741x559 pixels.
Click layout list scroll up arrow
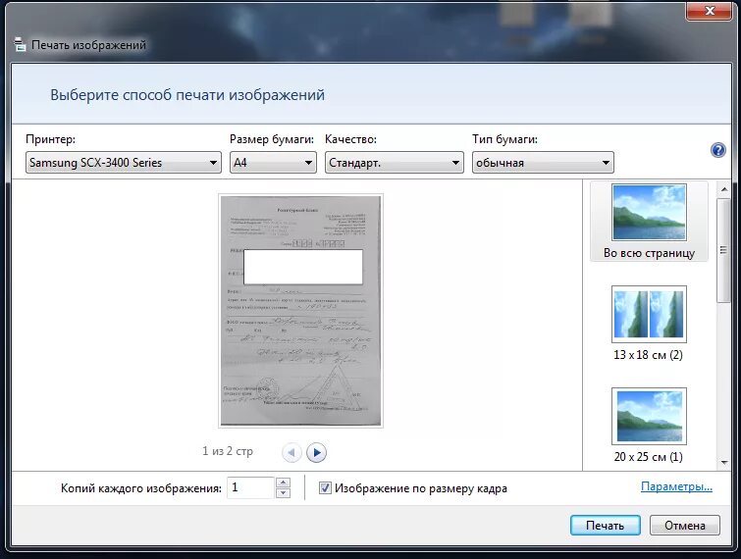pyautogui.click(x=724, y=190)
